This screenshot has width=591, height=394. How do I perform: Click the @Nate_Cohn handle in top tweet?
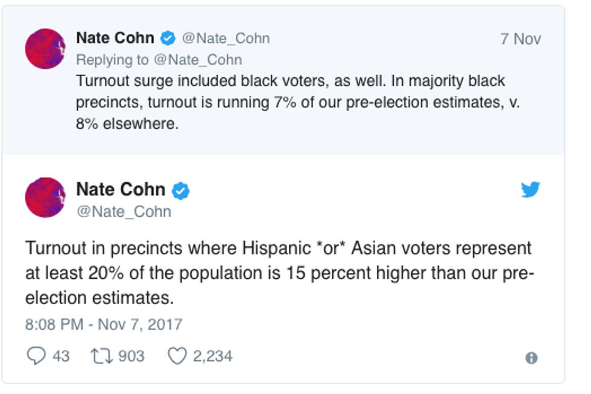click(x=225, y=39)
